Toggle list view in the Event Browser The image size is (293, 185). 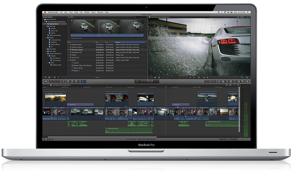(x=58, y=77)
